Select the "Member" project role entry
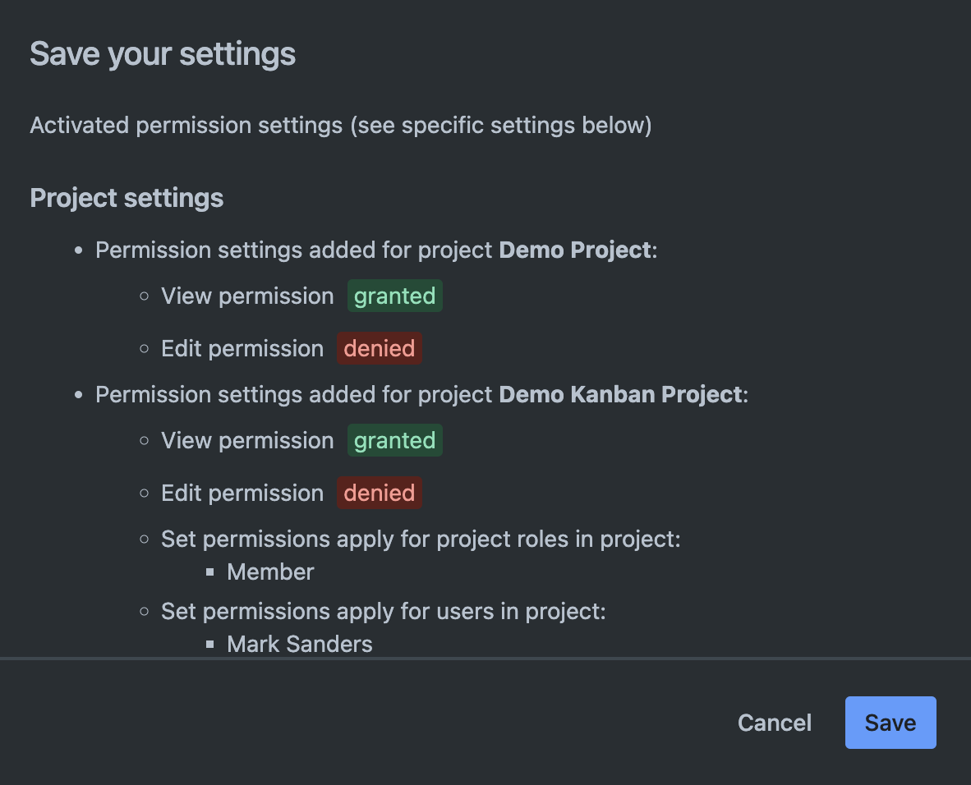 click(270, 572)
